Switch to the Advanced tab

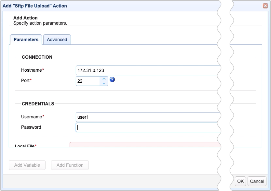tap(57, 39)
